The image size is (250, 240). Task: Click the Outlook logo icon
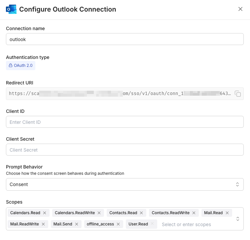click(11, 9)
